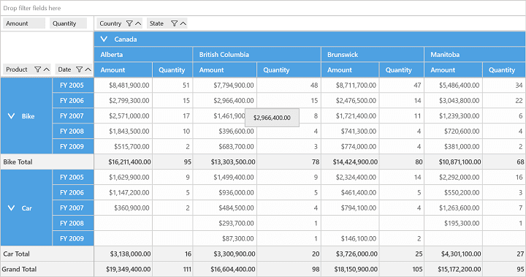526x277 pixels.
Task: Toggle sort arrow on State field
Action: tap(183, 23)
